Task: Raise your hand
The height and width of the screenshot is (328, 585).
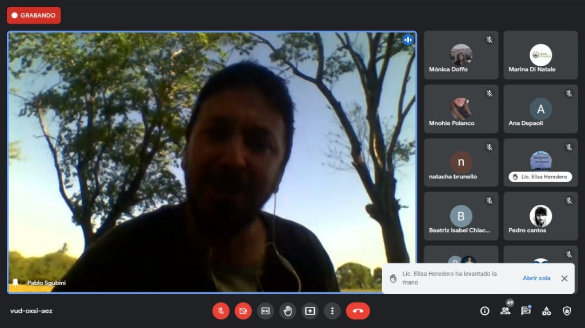Action: (x=287, y=311)
